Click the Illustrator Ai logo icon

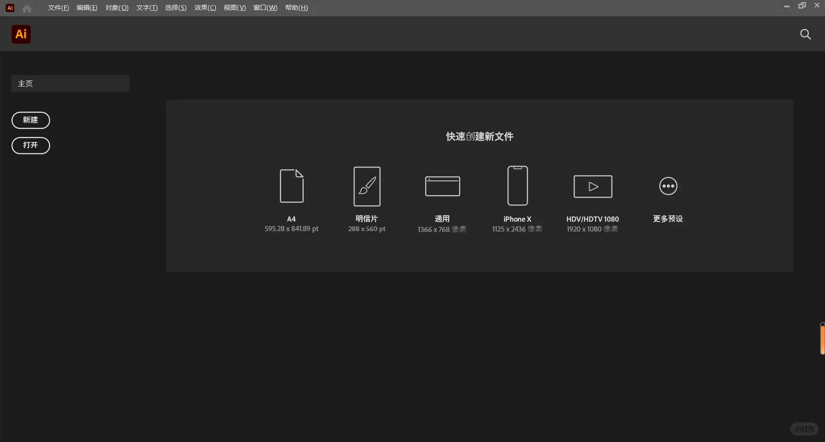coord(20,34)
